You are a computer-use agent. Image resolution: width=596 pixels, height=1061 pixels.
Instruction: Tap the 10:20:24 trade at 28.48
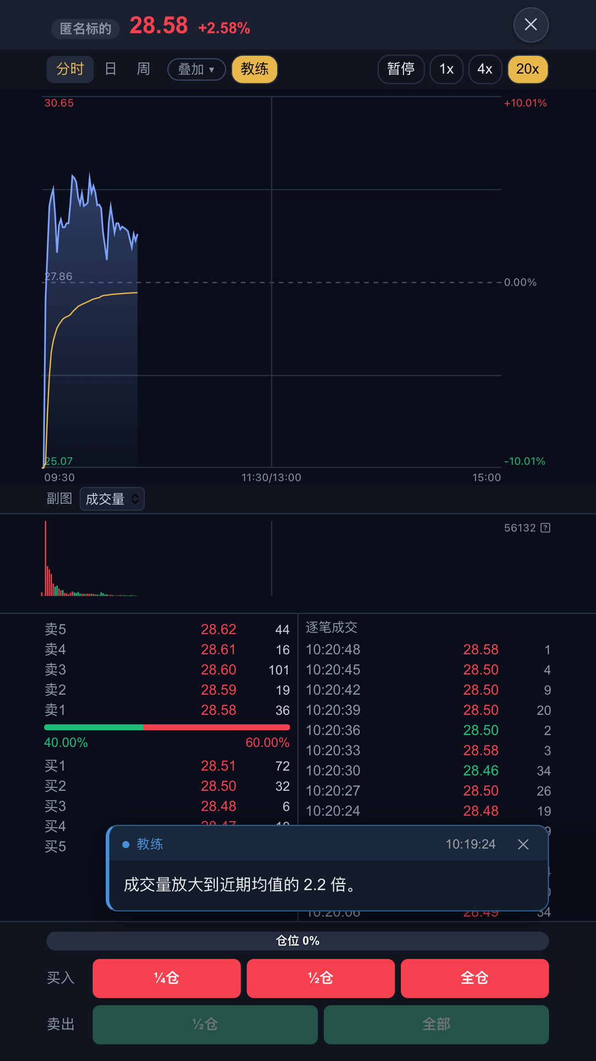428,811
